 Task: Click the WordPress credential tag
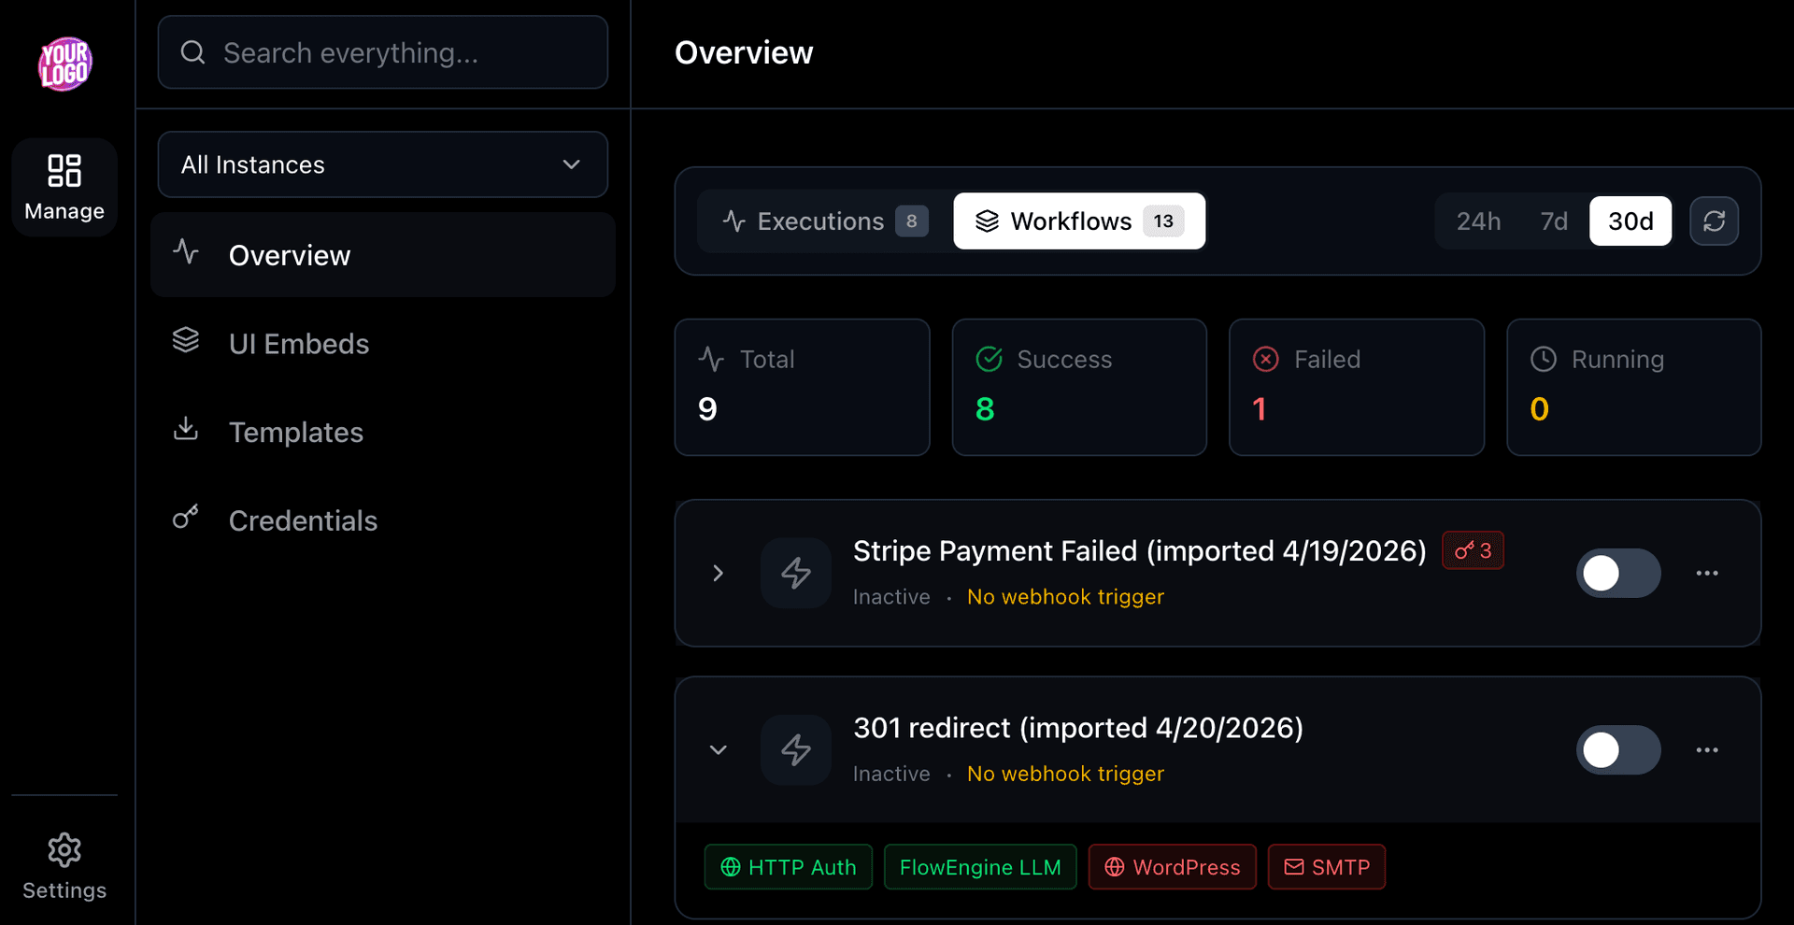coord(1172,867)
